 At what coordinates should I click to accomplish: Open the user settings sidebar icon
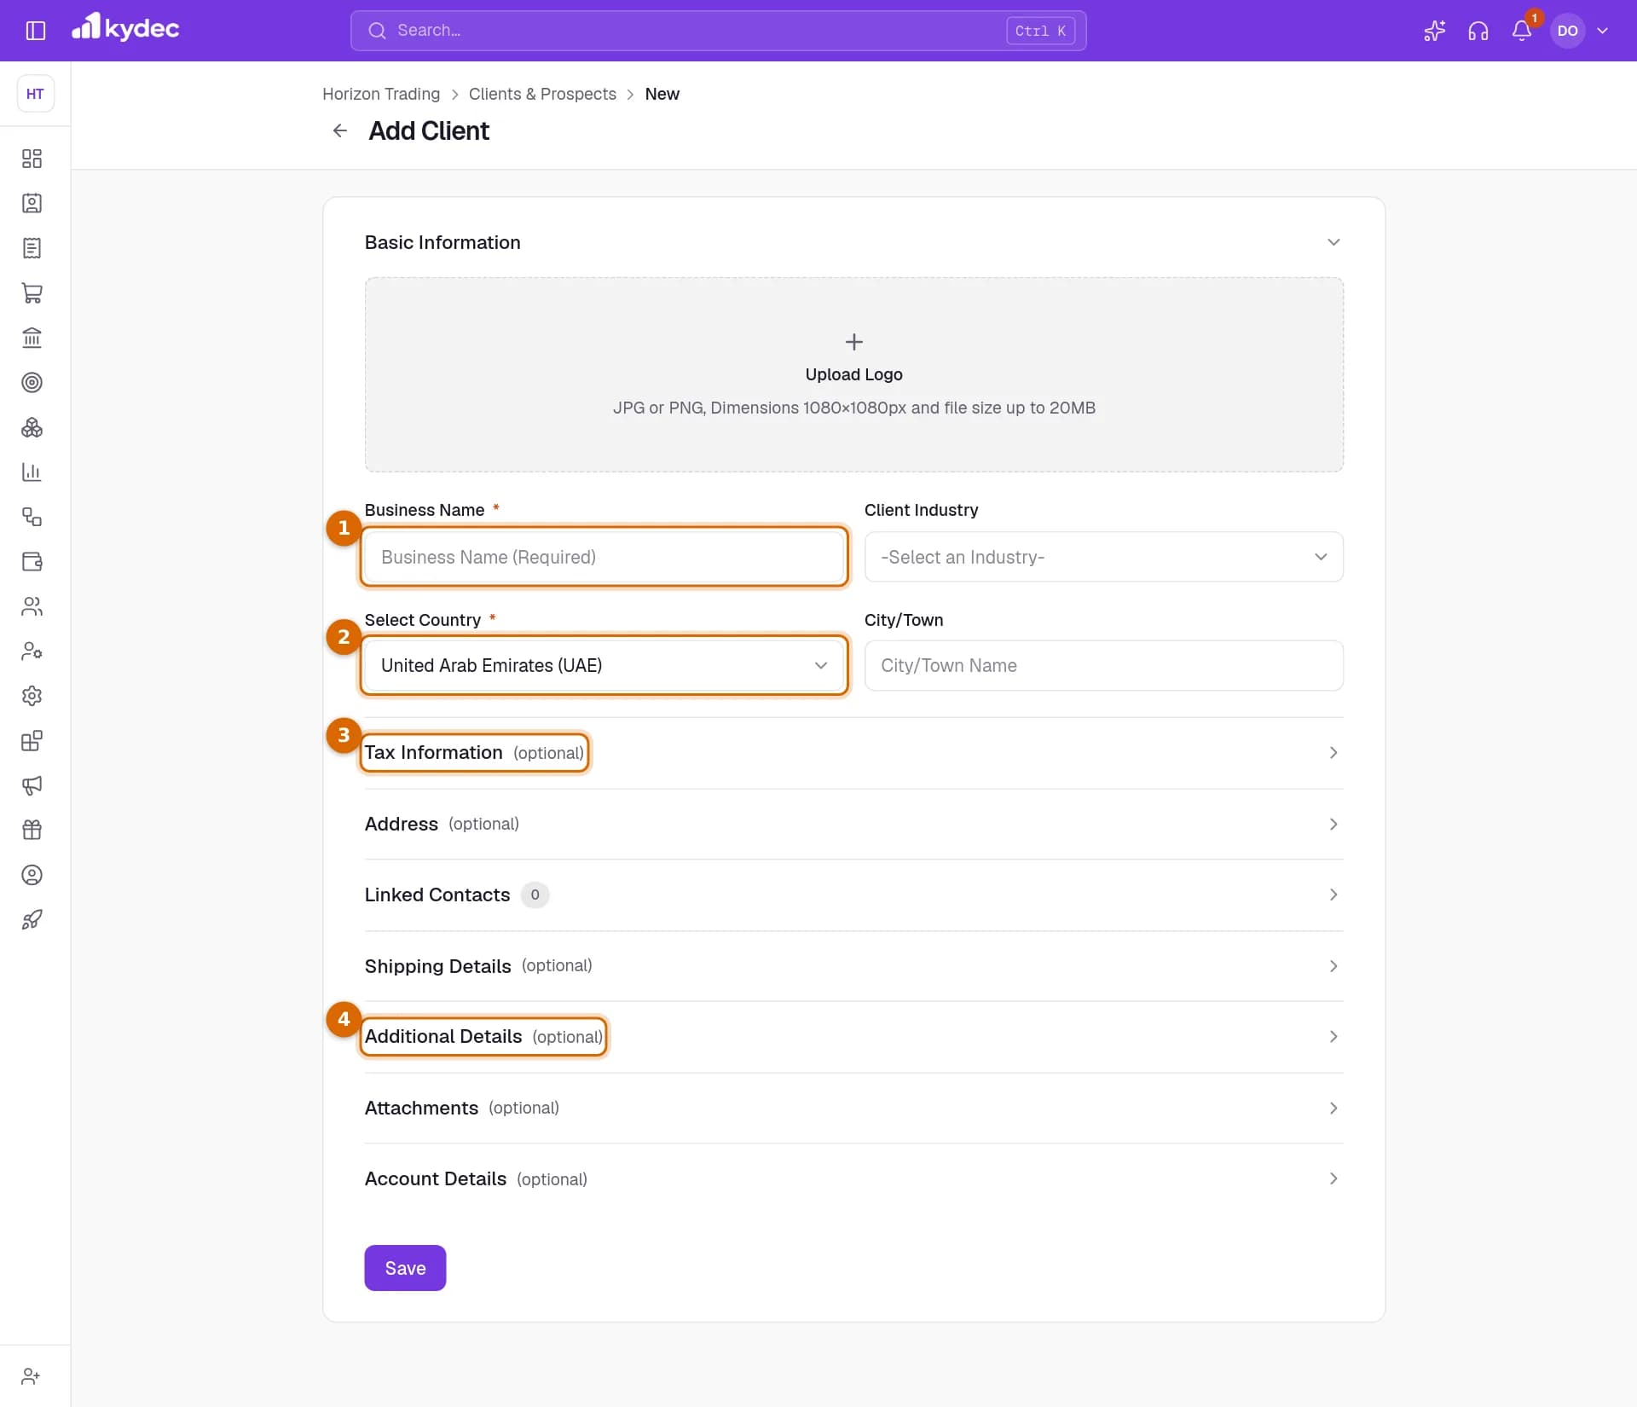point(32,651)
